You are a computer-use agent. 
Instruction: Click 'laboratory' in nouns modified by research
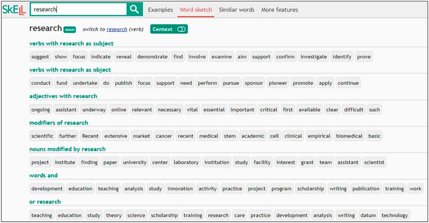click(186, 163)
